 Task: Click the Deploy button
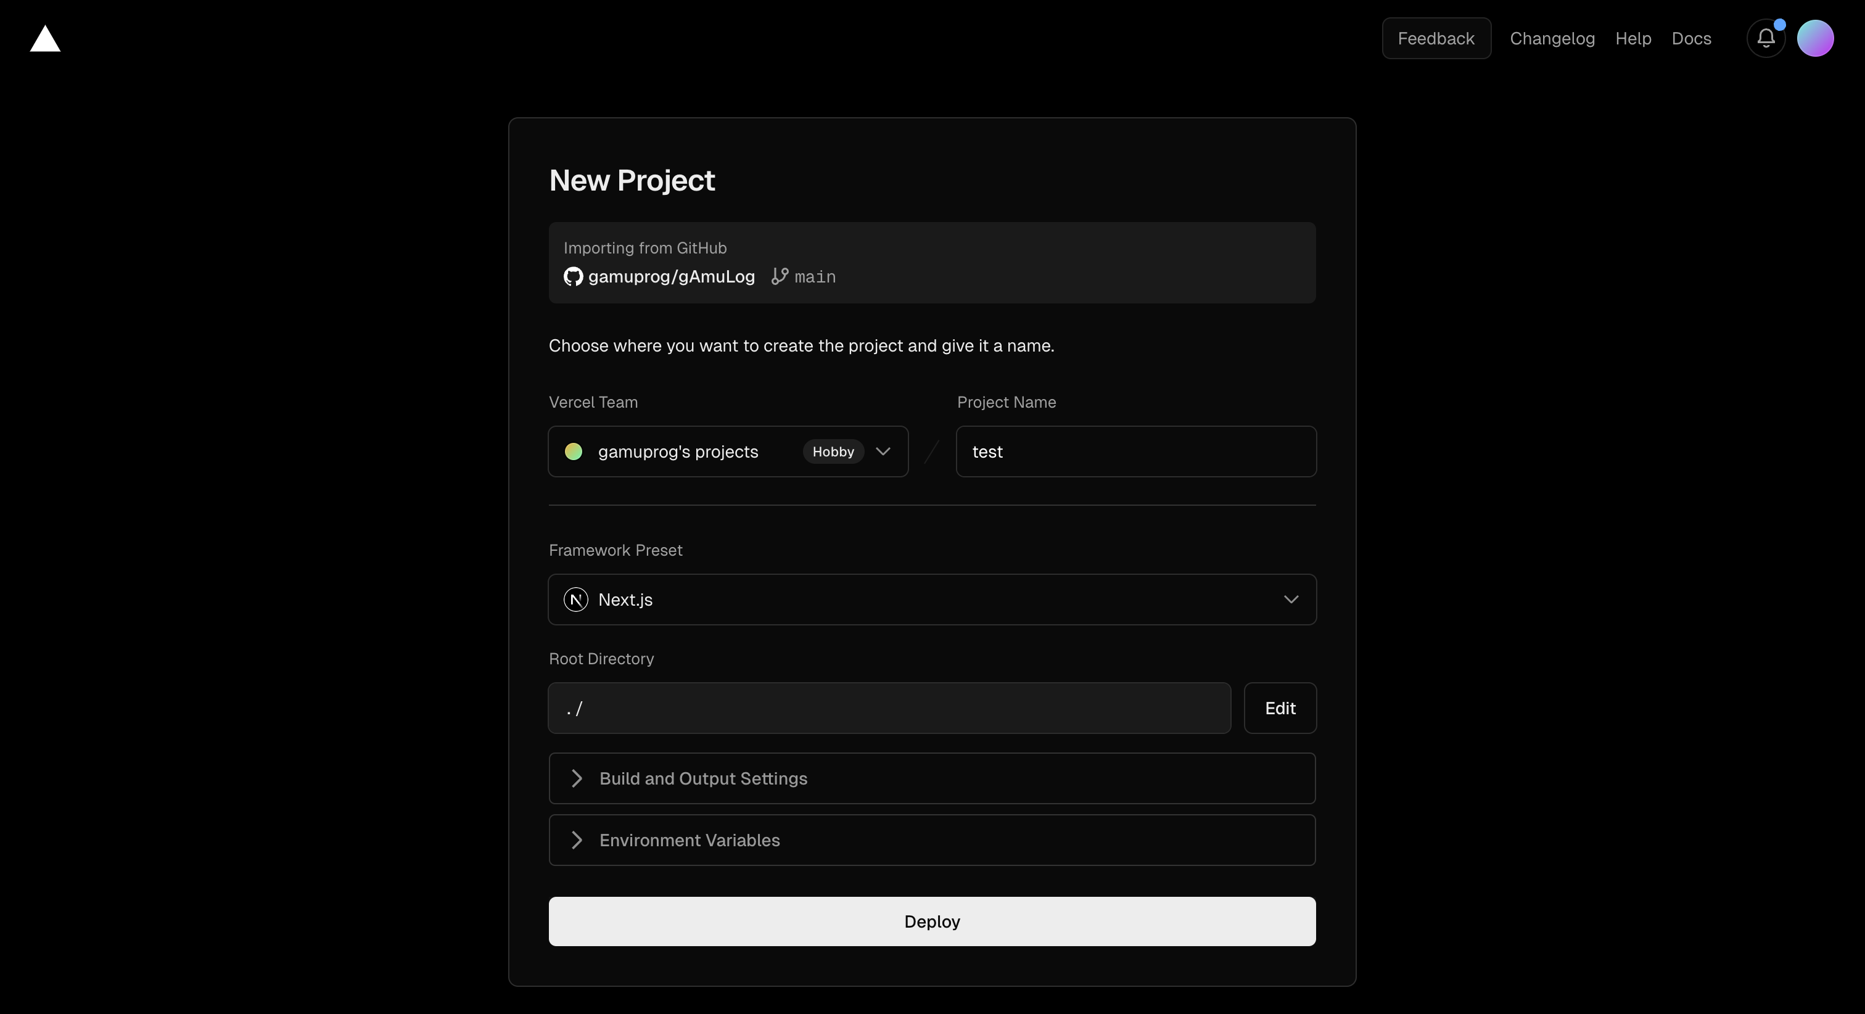[932, 921]
